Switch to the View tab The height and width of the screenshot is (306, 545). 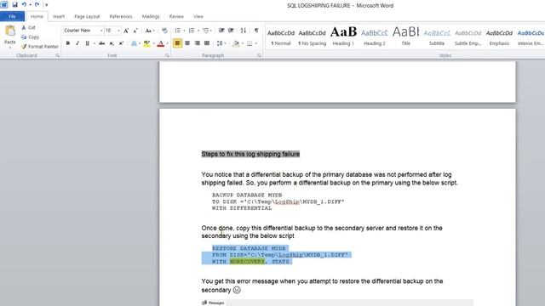point(198,16)
